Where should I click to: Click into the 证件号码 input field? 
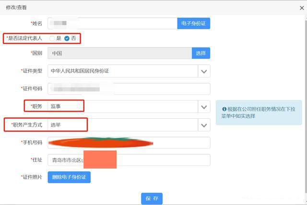click(x=129, y=89)
